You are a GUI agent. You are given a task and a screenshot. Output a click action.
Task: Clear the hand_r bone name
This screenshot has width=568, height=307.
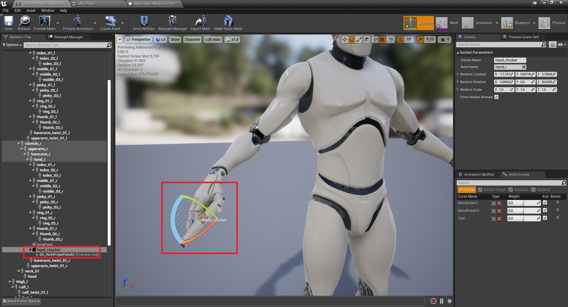[x=524, y=67]
